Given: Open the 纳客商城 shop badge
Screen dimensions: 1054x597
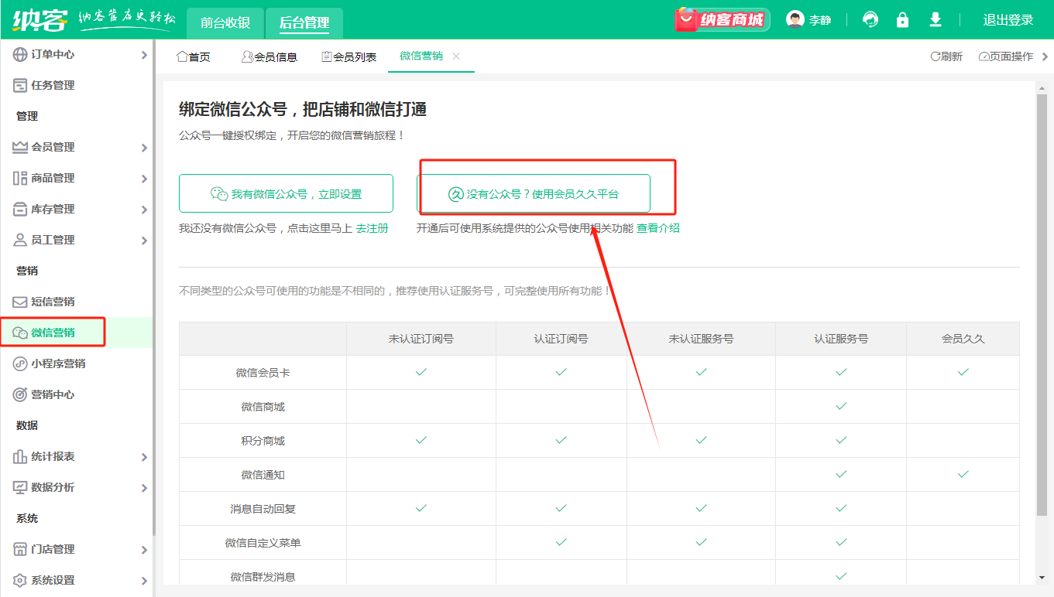Looking at the screenshot, I should (x=722, y=20).
